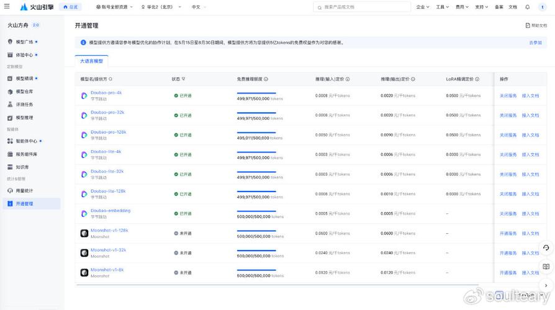Image resolution: width=555 pixels, height=310 pixels.
Task: Open the hamburger menu icon
Action: point(7,6)
